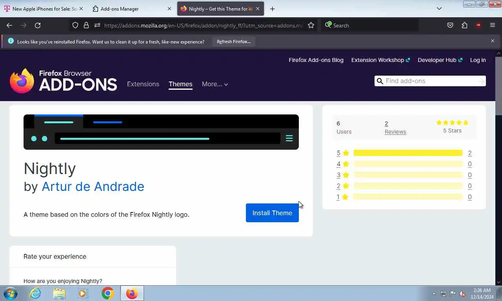
Task: Click the browser Search box
Action: (371, 25)
